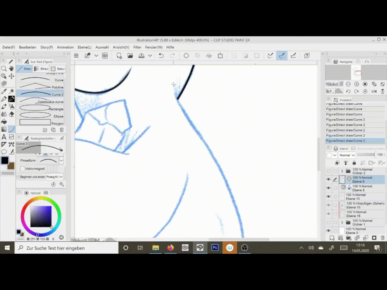387x290 pixels.
Task: Click the New canvas icon
Action: click(119, 56)
